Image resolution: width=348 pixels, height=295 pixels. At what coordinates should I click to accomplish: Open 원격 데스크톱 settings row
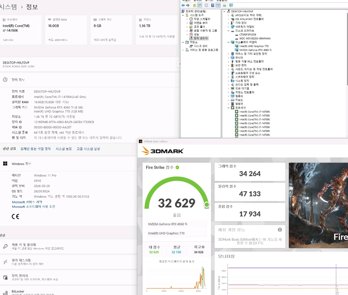coord(68,262)
